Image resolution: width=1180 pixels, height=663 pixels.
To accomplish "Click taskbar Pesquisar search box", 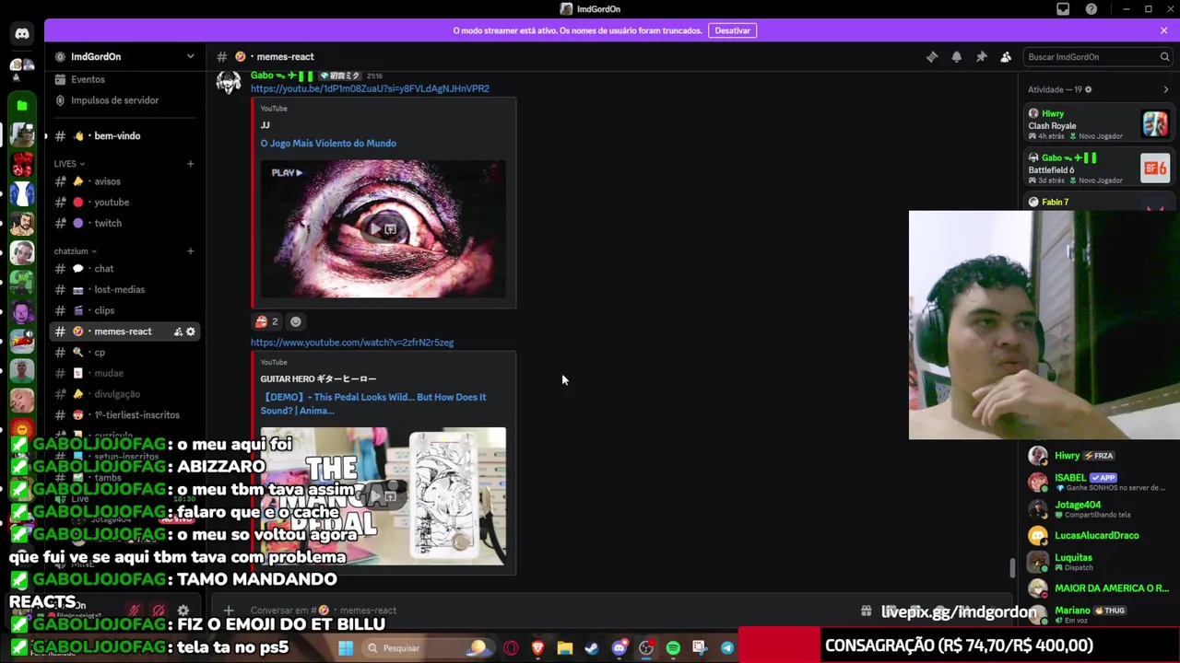I will point(429,648).
